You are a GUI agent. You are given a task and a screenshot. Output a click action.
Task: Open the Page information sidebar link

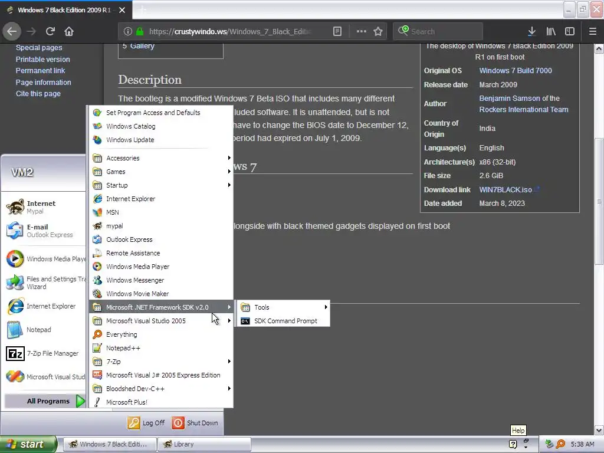click(x=44, y=82)
